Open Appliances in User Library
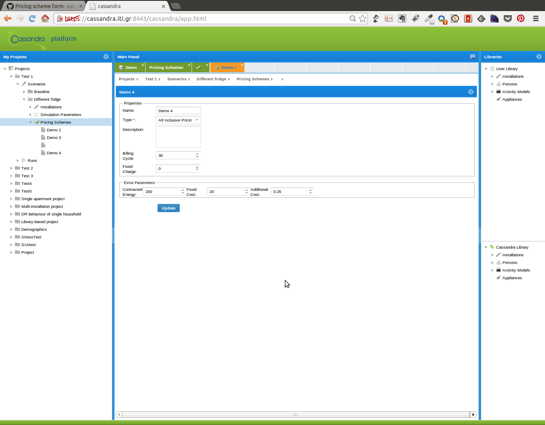 point(512,99)
